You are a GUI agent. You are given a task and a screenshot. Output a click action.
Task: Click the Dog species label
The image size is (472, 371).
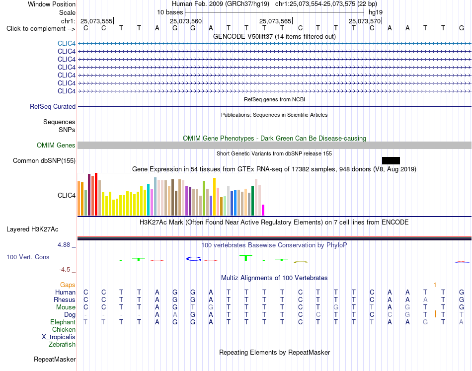click(x=70, y=315)
